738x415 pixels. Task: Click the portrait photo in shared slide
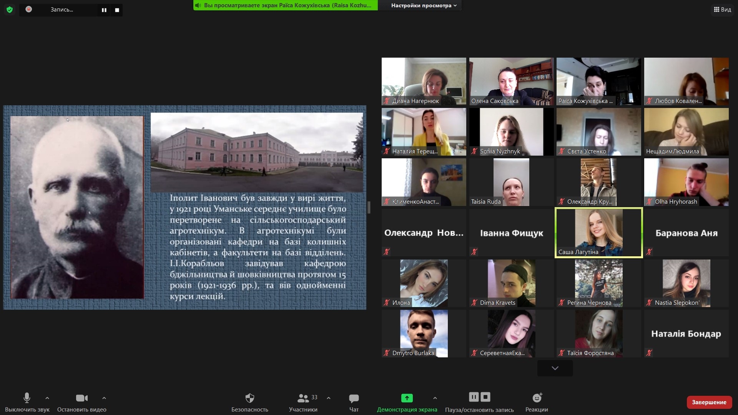click(x=77, y=207)
